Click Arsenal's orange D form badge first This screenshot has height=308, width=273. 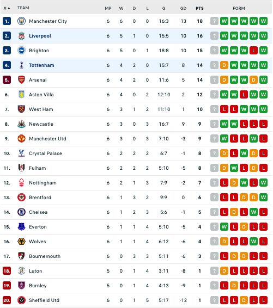224,80
